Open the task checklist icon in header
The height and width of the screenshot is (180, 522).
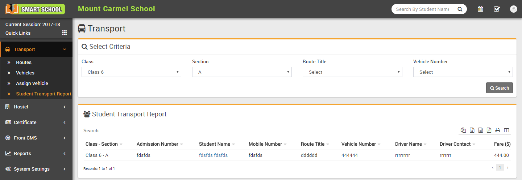click(497, 9)
